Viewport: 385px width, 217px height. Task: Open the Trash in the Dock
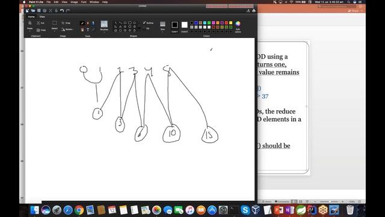(x=350, y=210)
